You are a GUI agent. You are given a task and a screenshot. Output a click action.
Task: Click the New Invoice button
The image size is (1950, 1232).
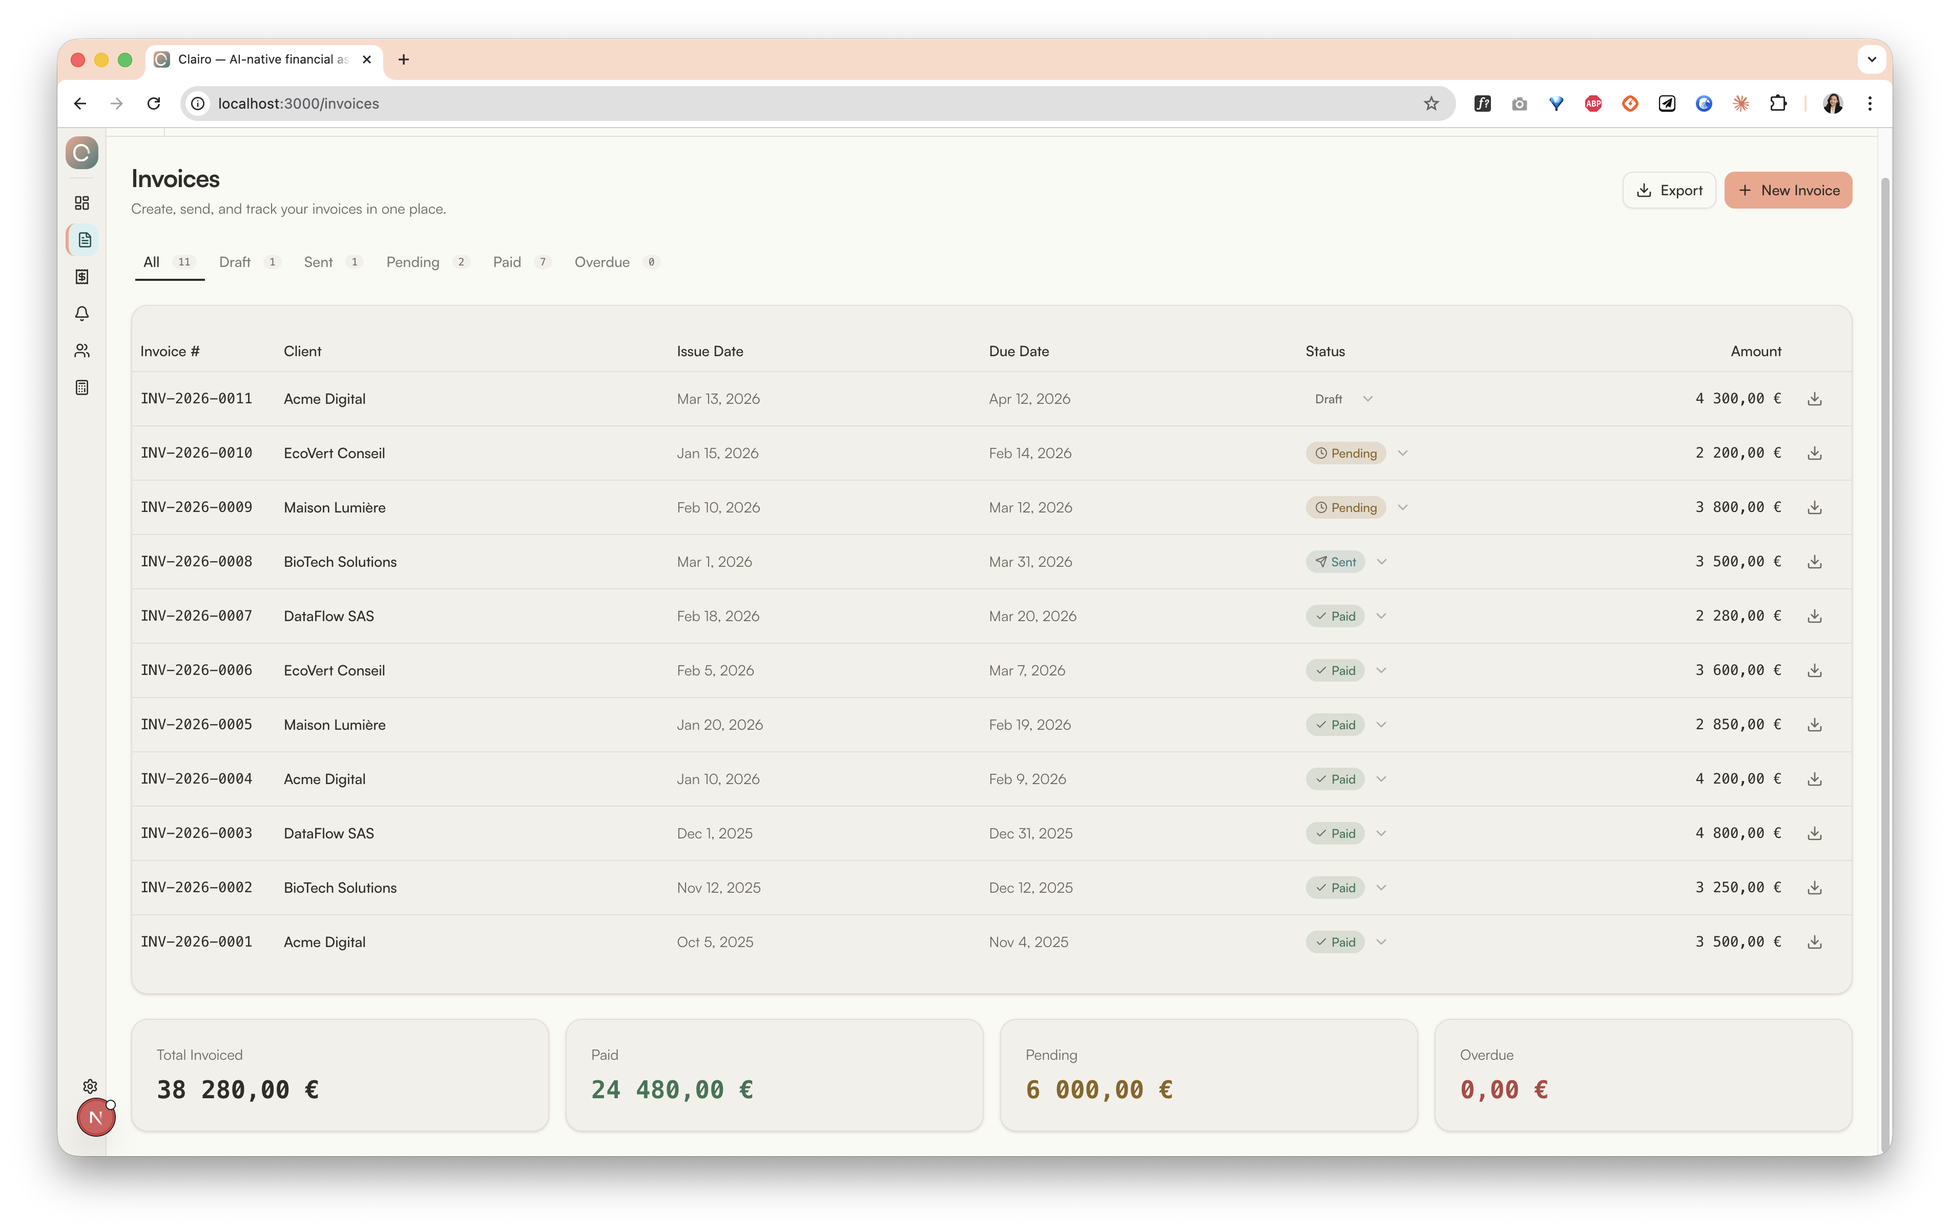[x=1788, y=190]
